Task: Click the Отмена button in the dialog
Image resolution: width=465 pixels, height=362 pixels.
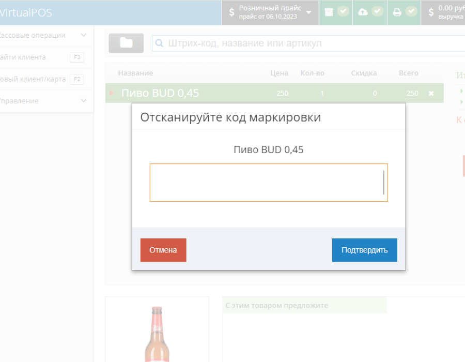Action: [x=163, y=250]
